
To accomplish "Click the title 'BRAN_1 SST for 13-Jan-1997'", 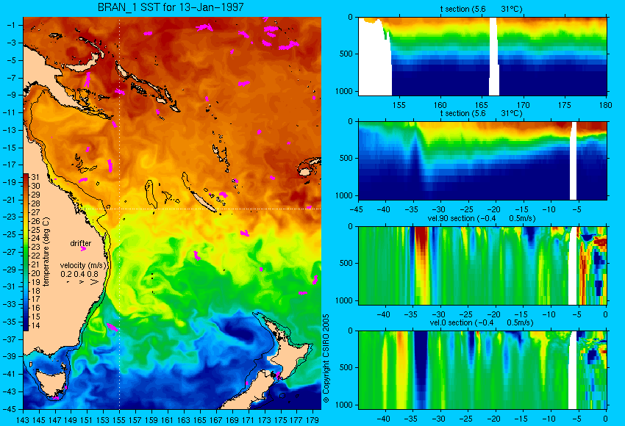I will click(170, 7).
